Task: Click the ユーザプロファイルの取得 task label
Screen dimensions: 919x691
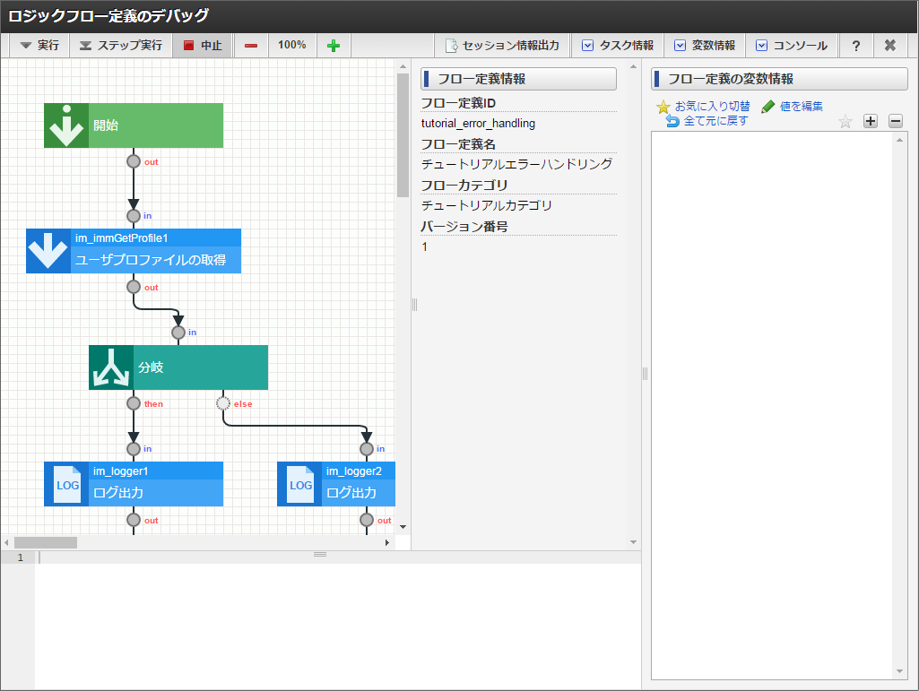Action: [151, 260]
